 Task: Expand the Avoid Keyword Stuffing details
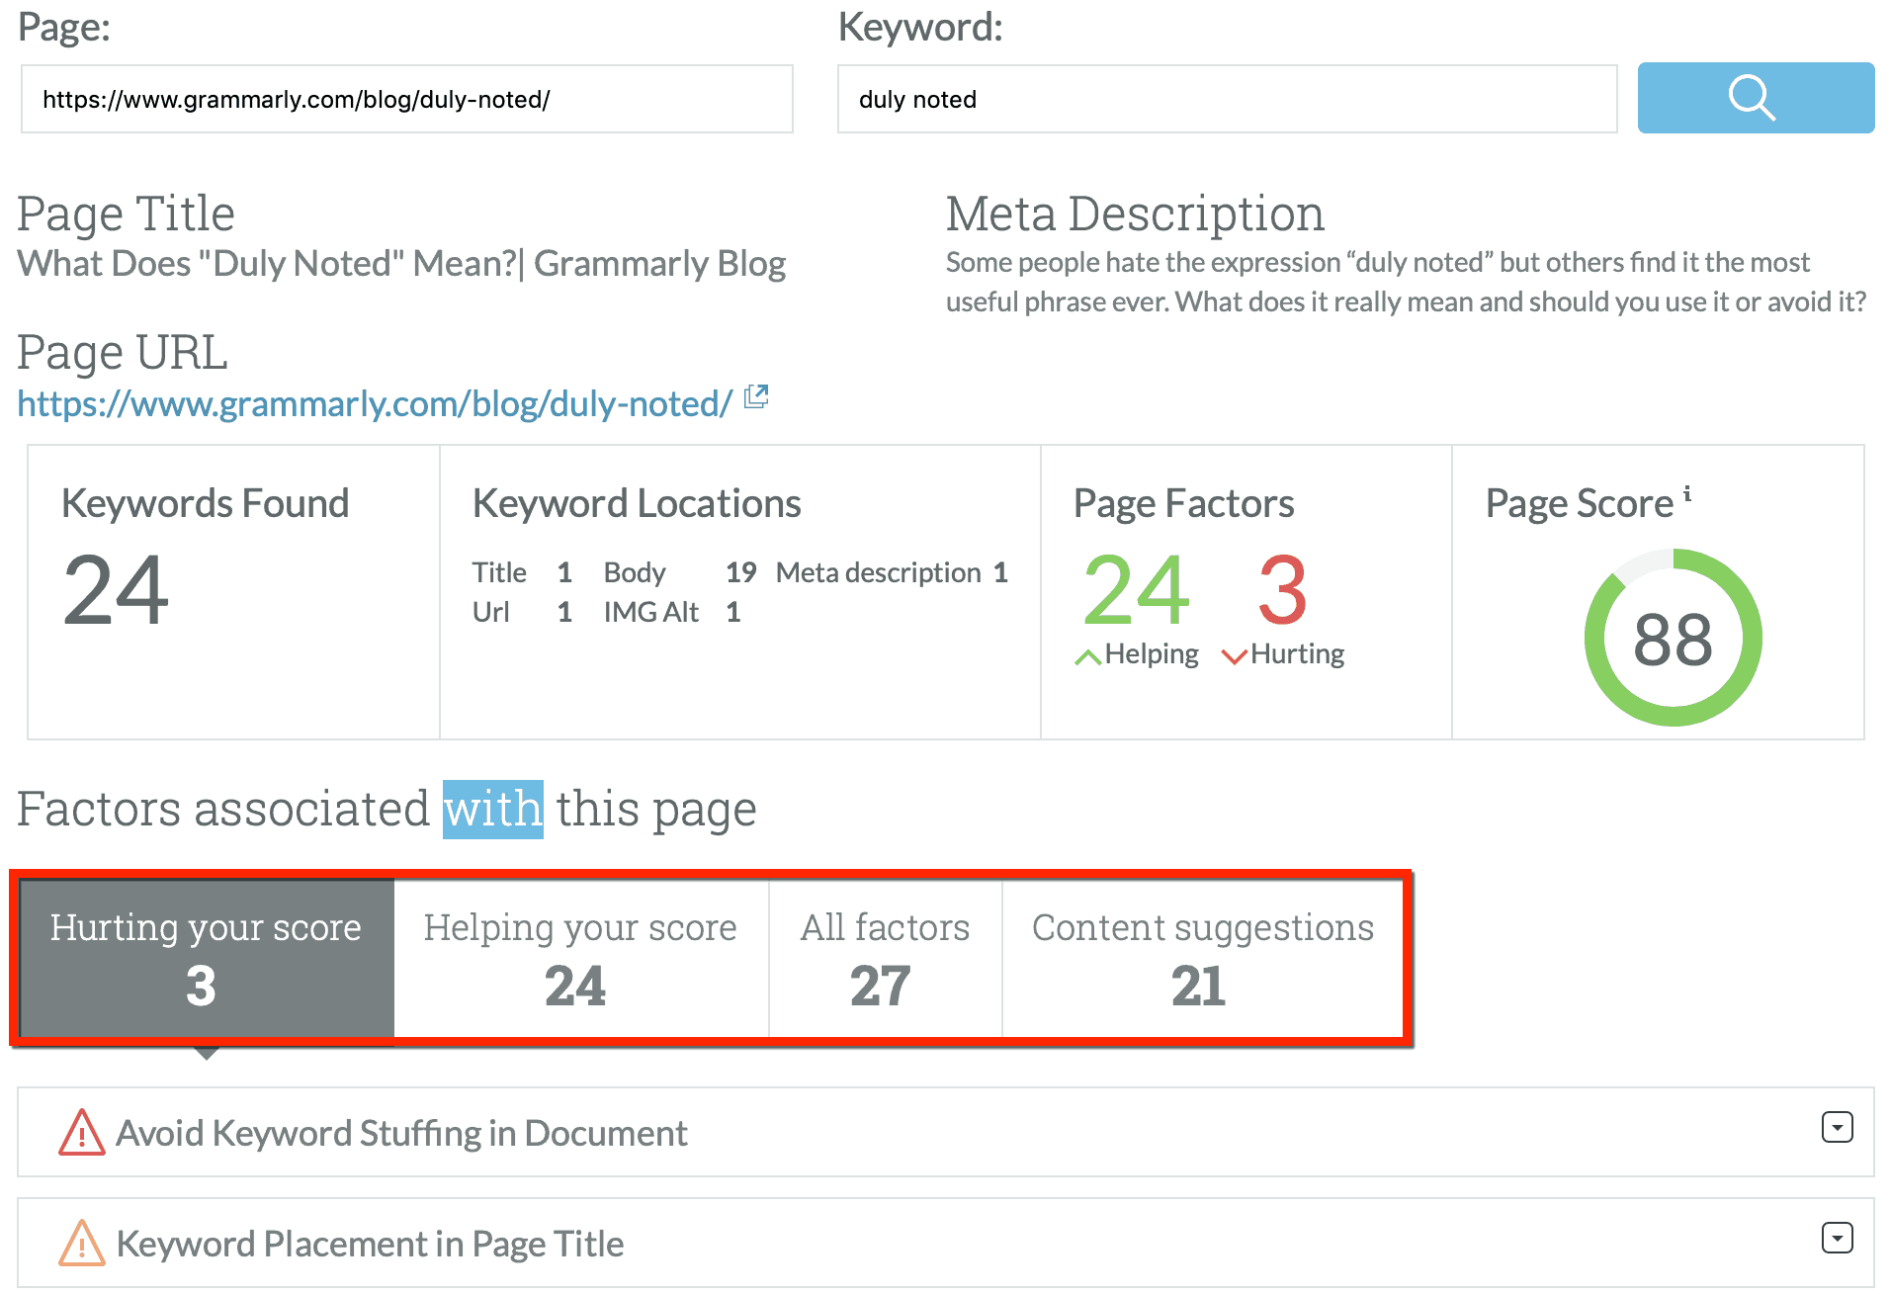tap(1837, 1127)
